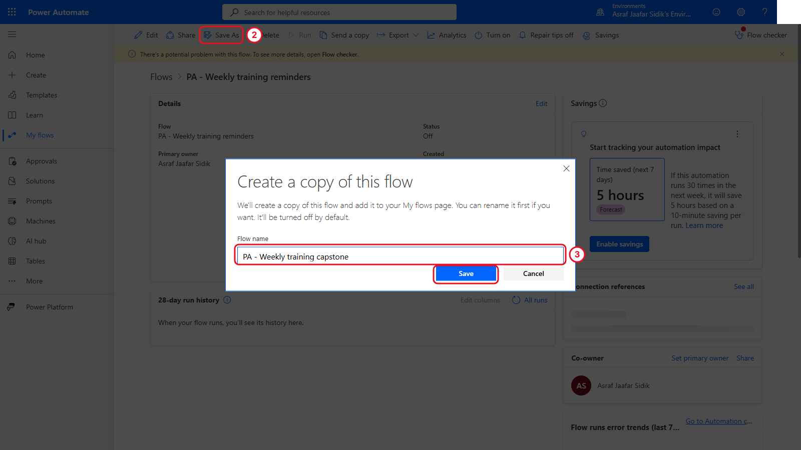
Task: Click Send a copy command
Action: click(x=344, y=35)
